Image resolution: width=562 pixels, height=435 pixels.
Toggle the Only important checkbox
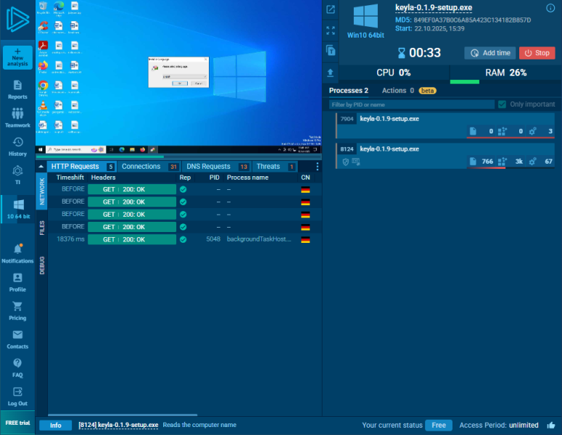502,104
